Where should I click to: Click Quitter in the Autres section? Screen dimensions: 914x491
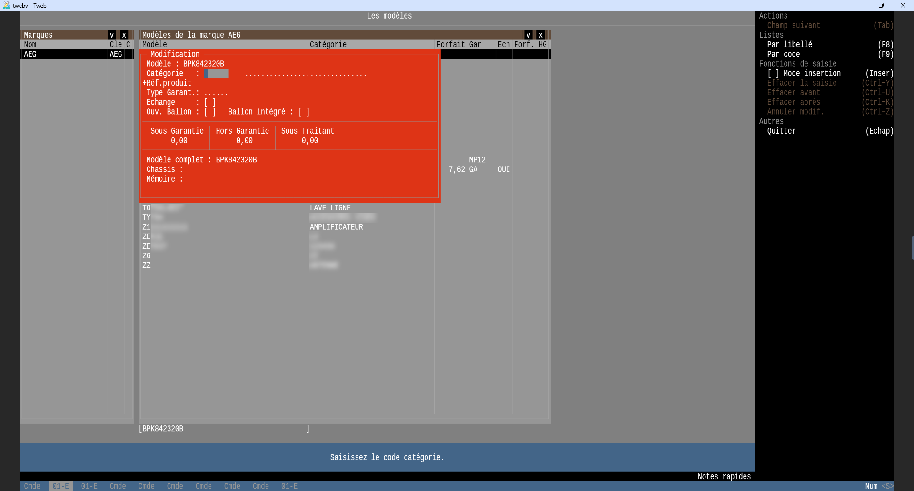(x=781, y=131)
